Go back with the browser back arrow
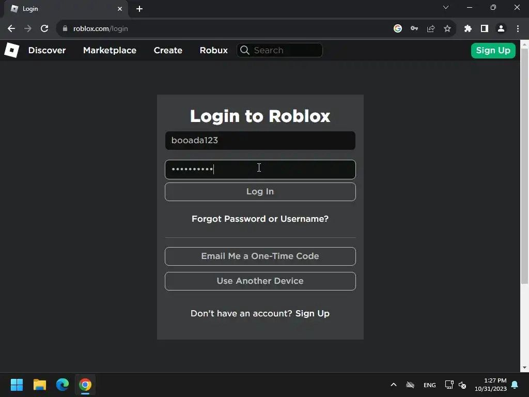The width and height of the screenshot is (529, 397). 11,29
